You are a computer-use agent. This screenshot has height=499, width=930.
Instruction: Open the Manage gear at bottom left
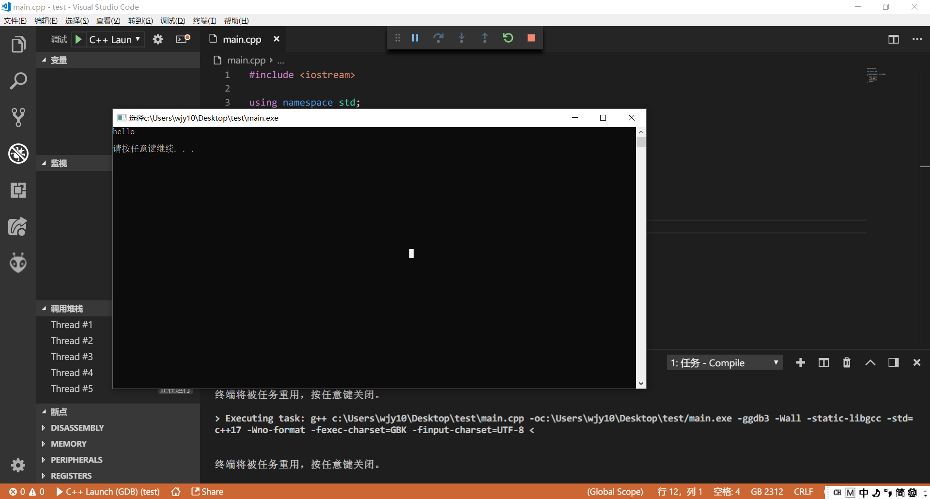[18, 466]
